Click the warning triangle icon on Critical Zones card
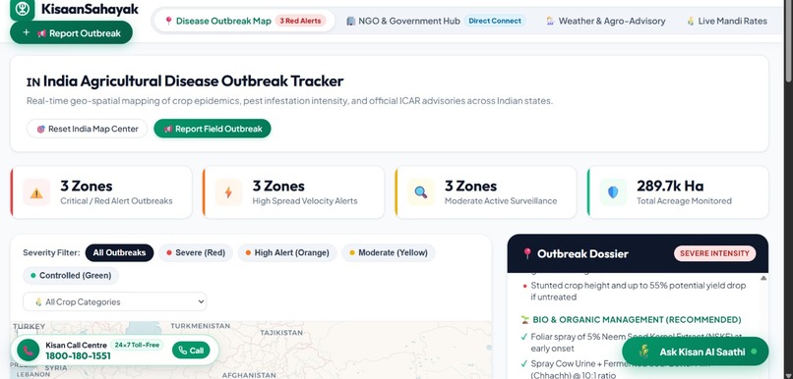Image resolution: width=793 pixels, height=379 pixels. click(36, 192)
